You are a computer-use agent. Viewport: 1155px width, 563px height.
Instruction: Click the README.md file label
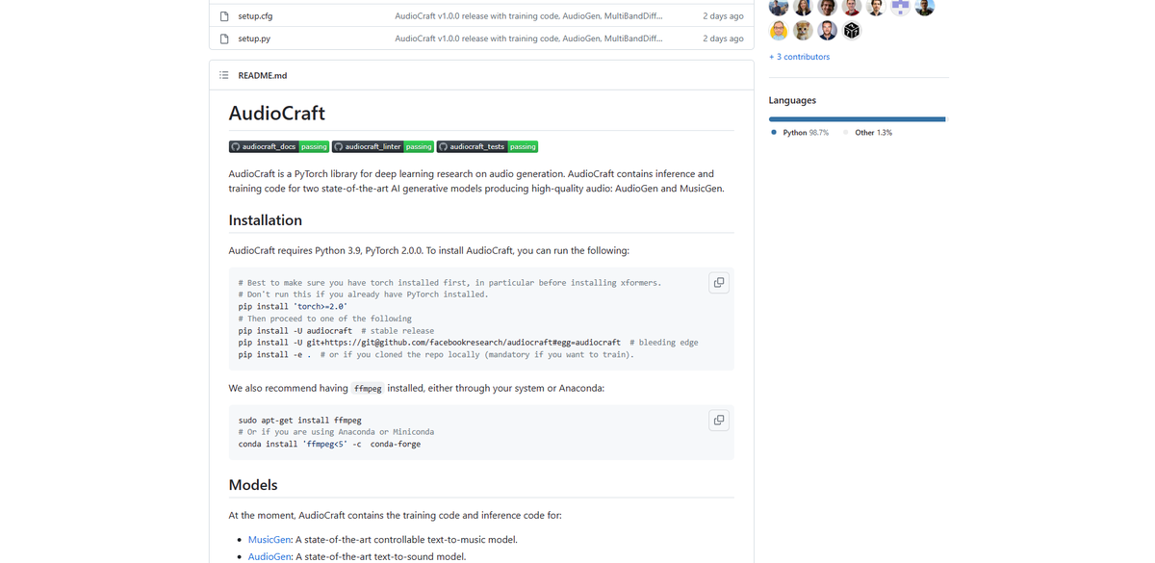263,75
